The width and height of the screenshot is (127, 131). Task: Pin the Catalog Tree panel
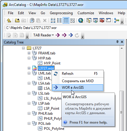[117, 42]
